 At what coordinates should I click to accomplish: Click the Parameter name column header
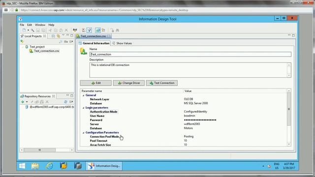point(132,91)
